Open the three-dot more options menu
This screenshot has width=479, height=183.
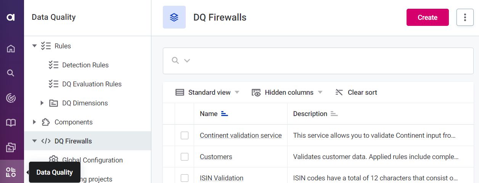[465, 18]
